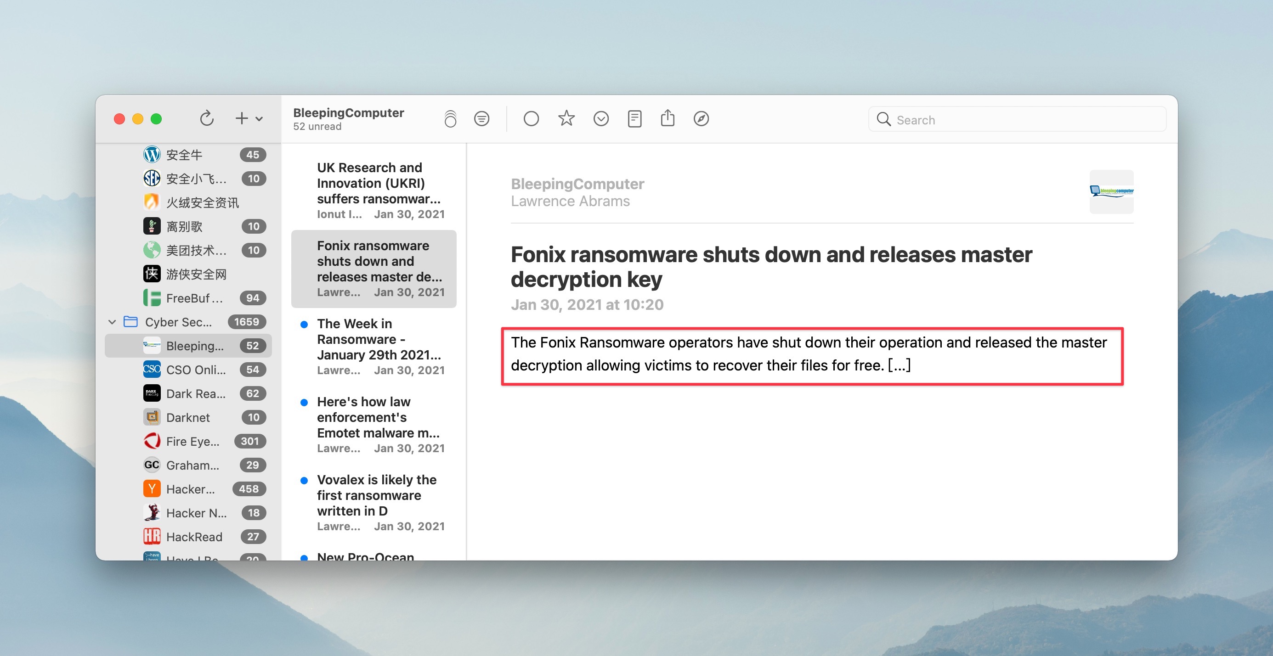Click the next unread down-arrow icon
The image size is (1273, 656).
[x=601, y=118]
